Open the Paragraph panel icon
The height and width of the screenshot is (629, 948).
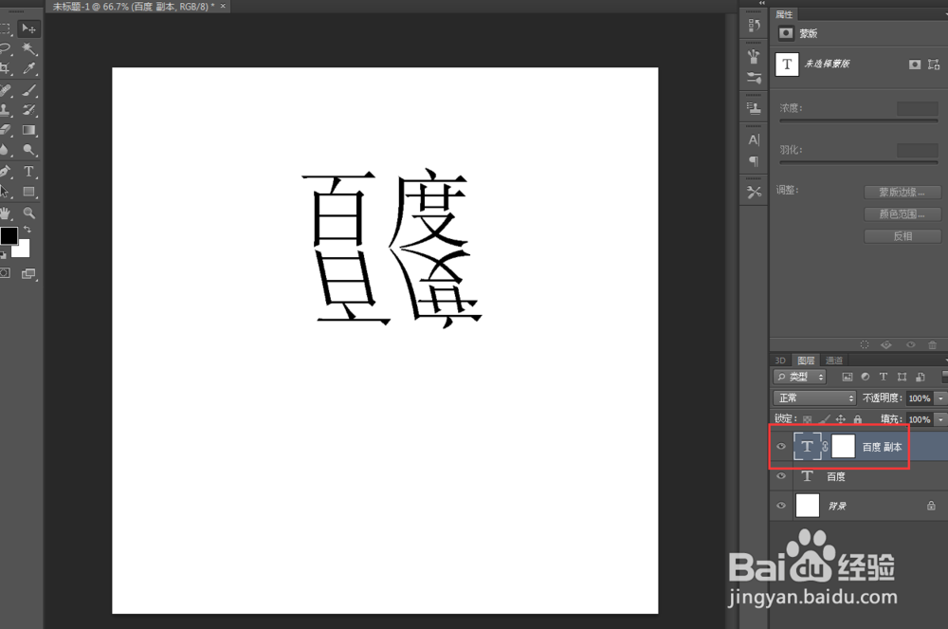pyautogui.click(x=754, y=161)
